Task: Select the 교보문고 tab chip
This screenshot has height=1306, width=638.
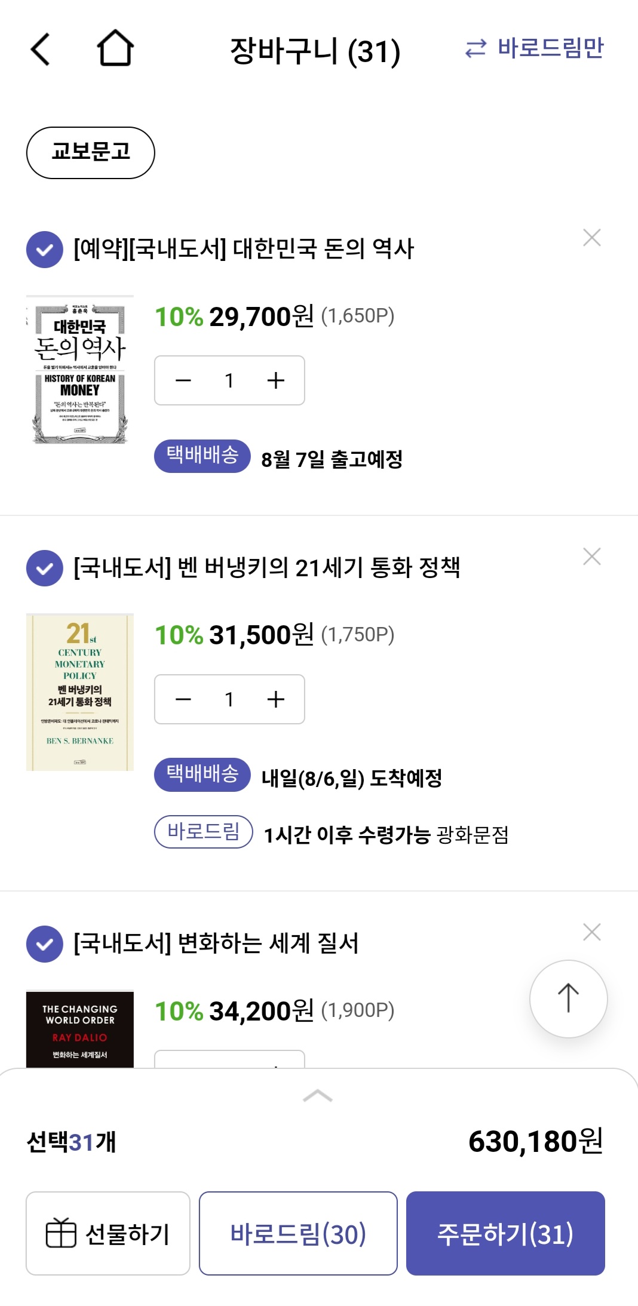Action: click(91, 152)
